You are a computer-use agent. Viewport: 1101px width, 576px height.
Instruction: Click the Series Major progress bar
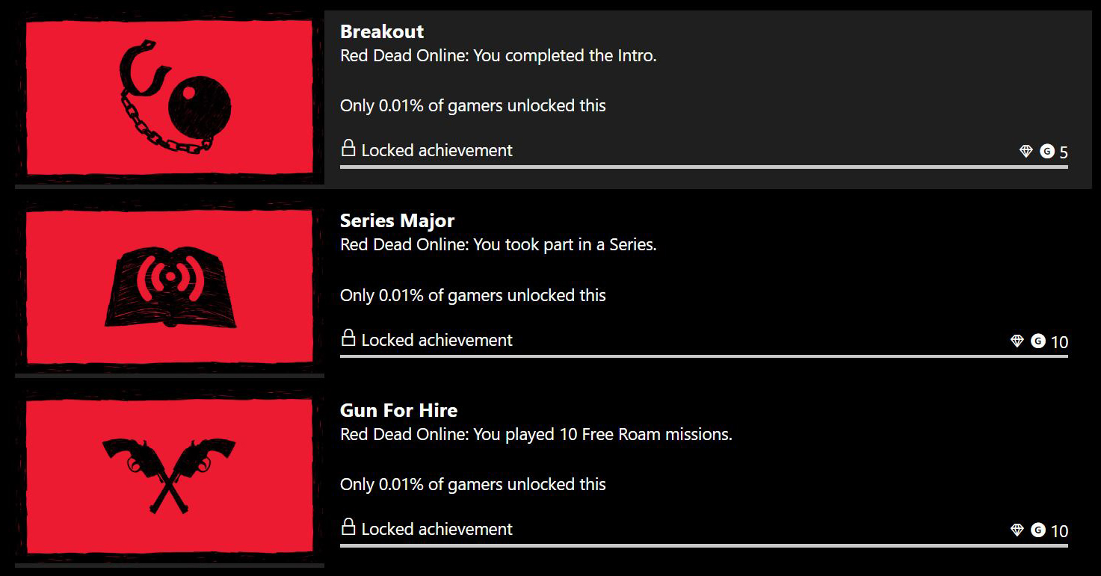(x=704, y=356)
